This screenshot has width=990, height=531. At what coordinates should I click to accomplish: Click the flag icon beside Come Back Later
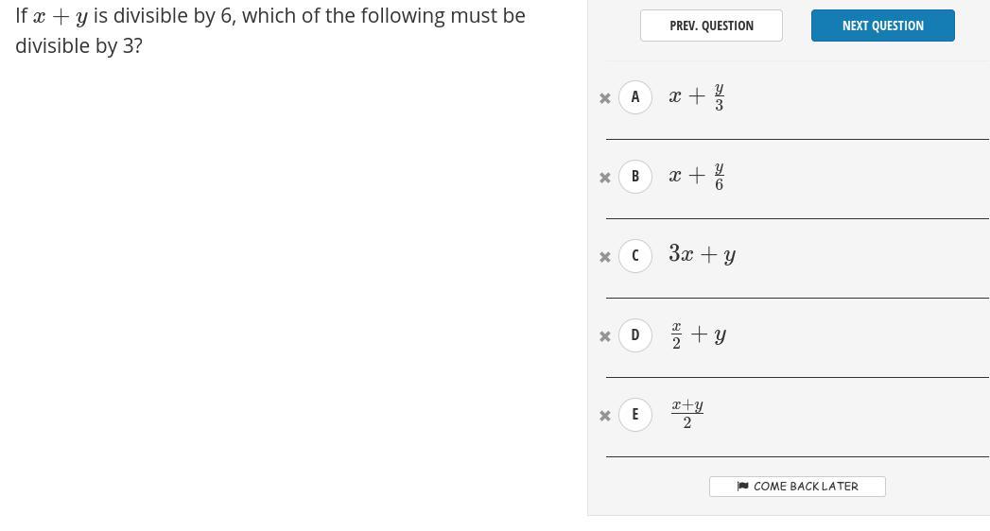[742, 487]
